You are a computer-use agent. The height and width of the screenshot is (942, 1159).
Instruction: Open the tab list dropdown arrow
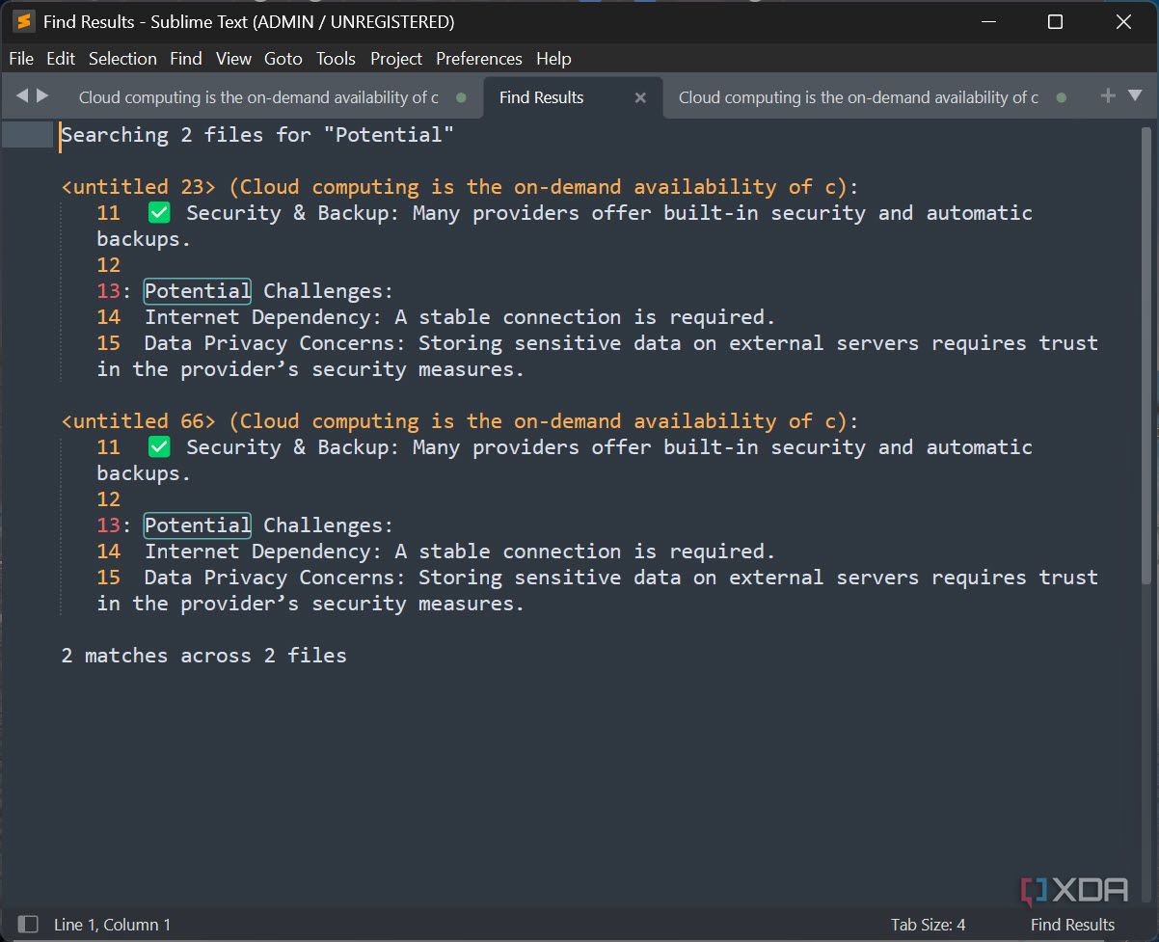1135,95
